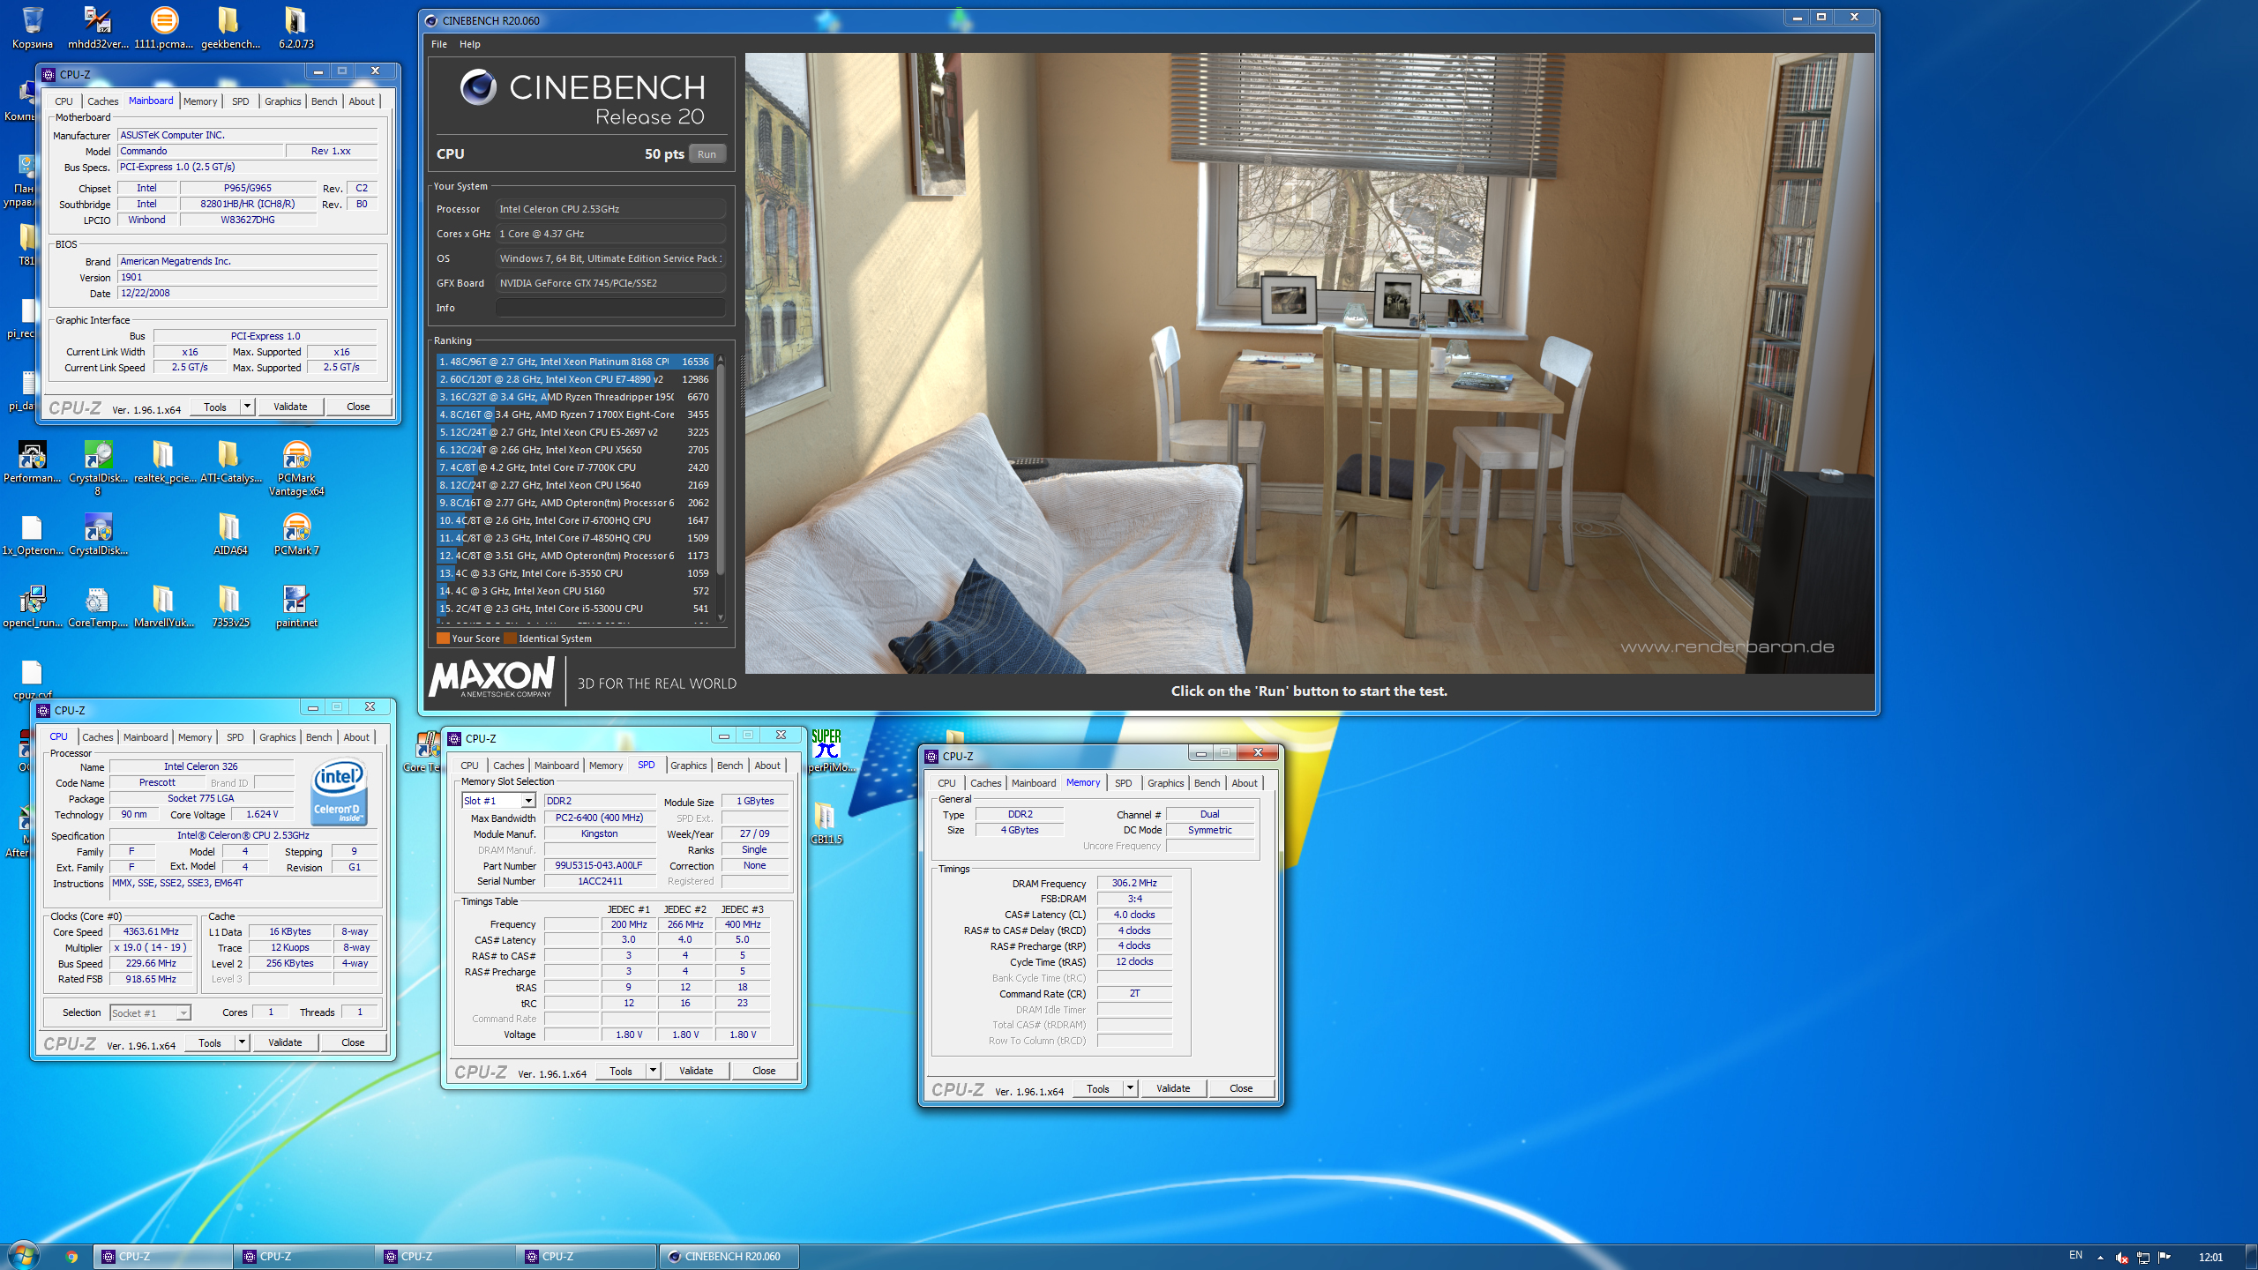Open 7353v25 folder icon
Screen dimensions: 2258x1270
click(x=229, y=607)
